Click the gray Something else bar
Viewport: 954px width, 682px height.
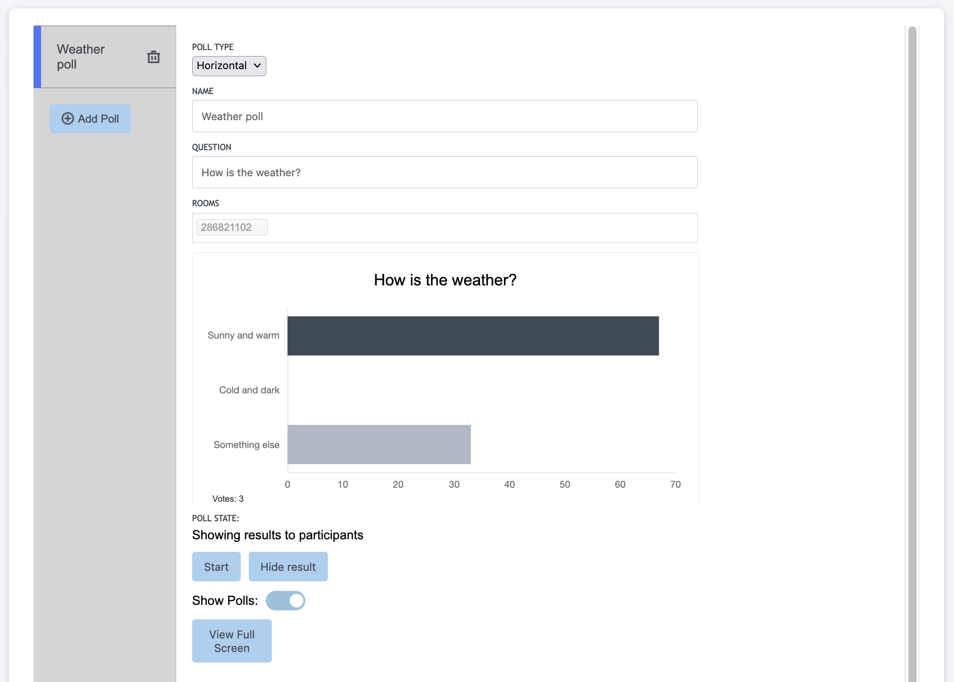(379, 445)
